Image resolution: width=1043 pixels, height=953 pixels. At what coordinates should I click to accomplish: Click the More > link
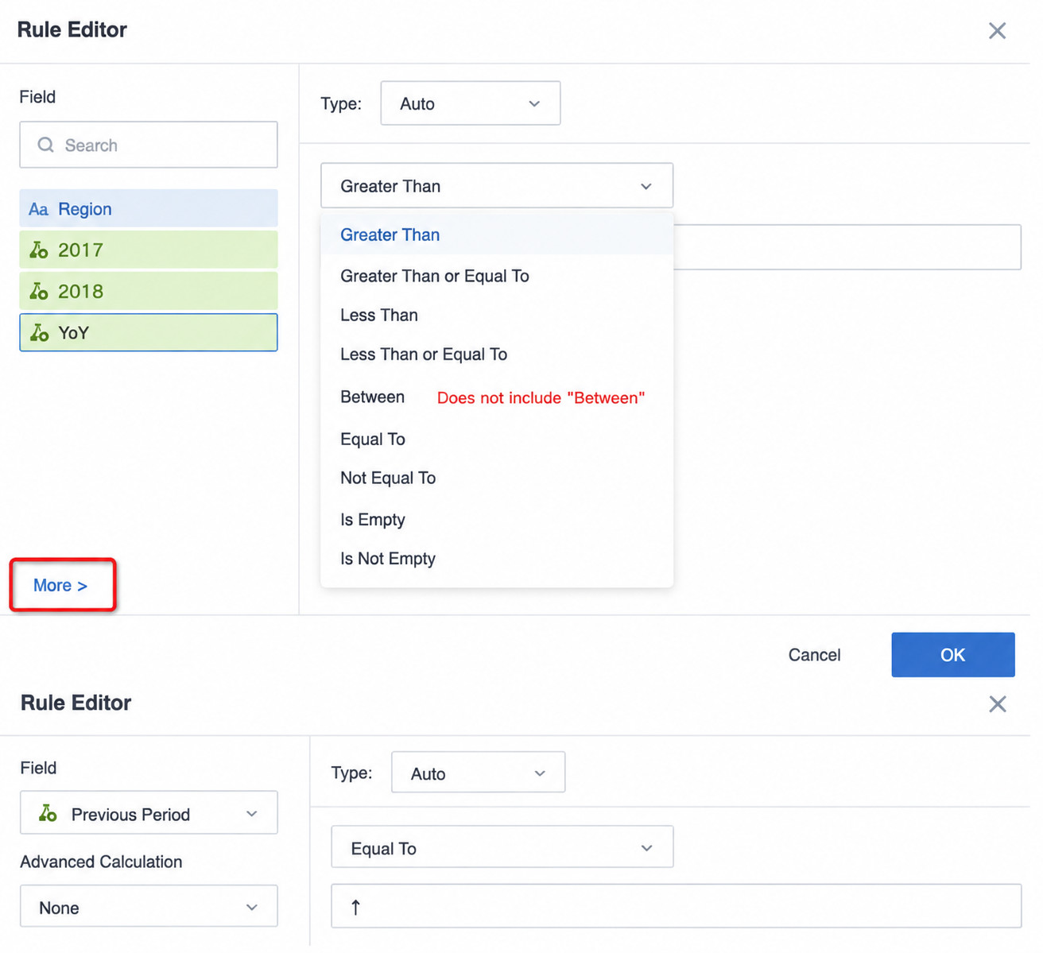pos(60,585)
